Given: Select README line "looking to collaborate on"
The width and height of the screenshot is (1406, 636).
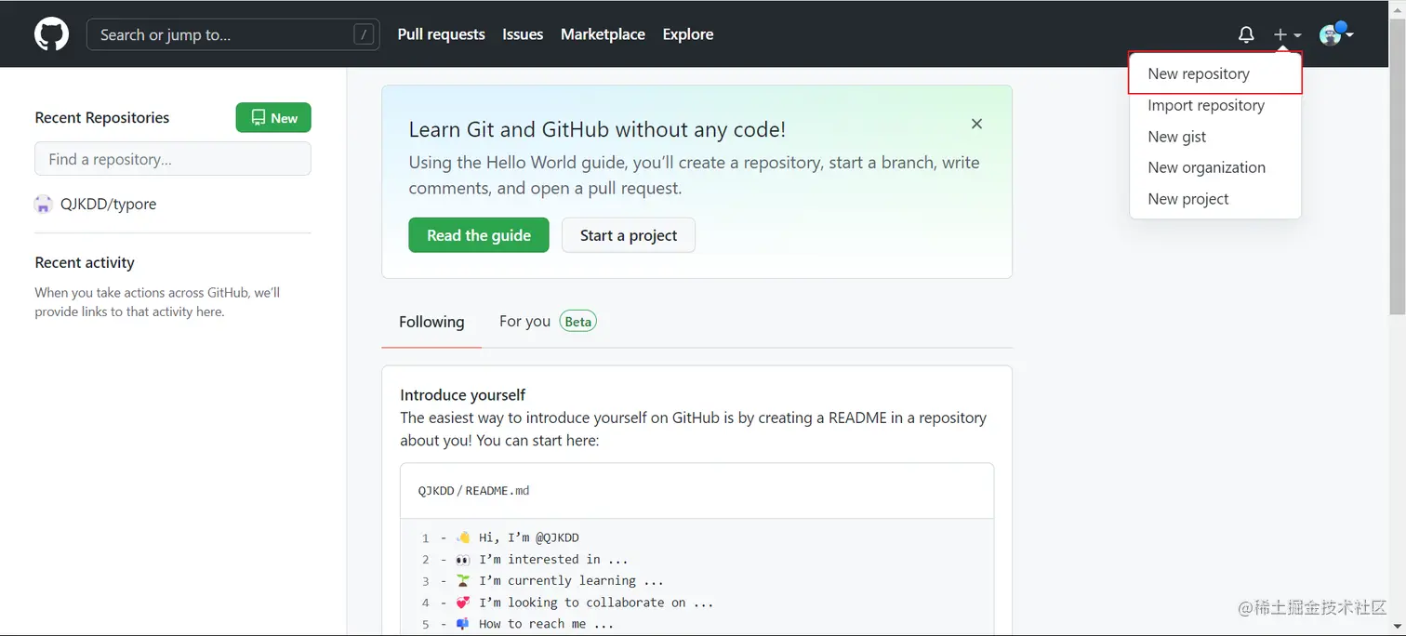Looking at the screenshot, I should pos(596,603).
